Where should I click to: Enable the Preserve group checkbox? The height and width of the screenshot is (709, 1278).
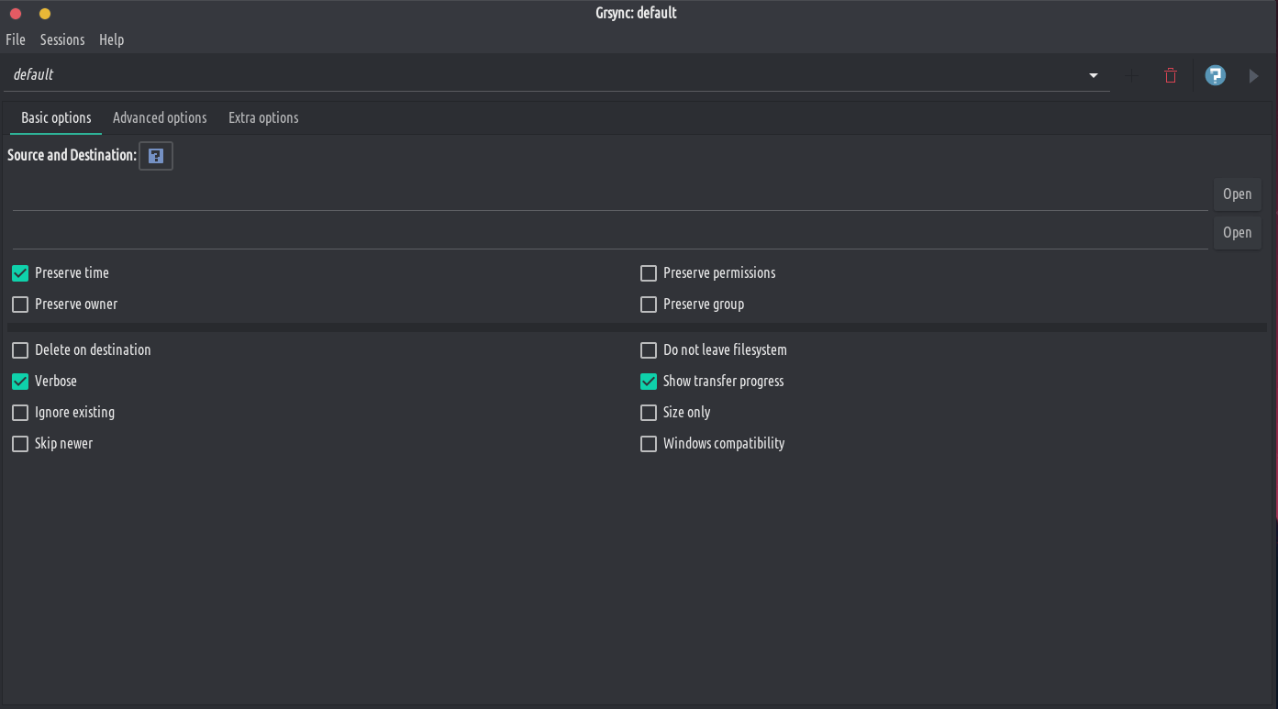click(649, 305)
